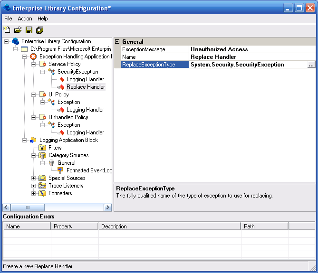Expand the Trace Listeners node
This screenshot has width=318, height=273.
(34, 186)
